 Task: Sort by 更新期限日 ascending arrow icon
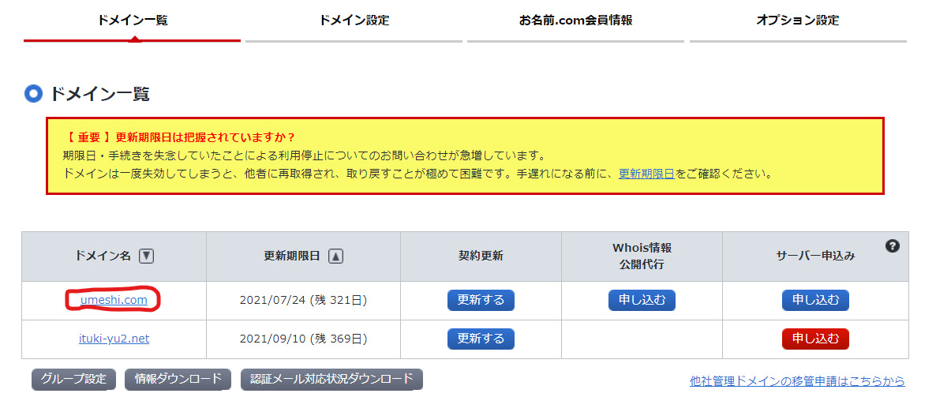[x=336, y=257]
